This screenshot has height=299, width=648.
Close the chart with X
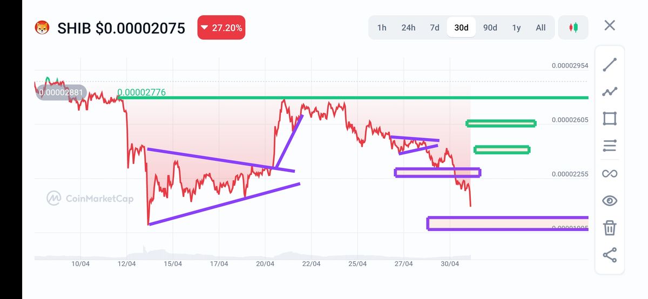[x=610, y=25]
